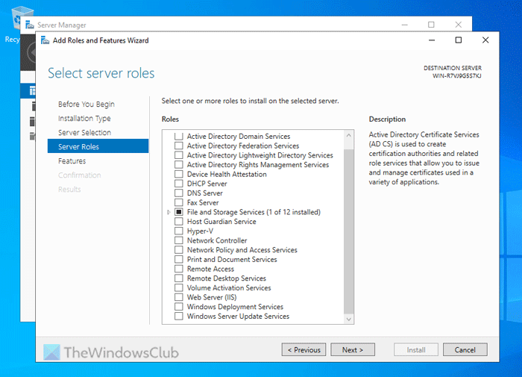
Task: Select Remote Desktop Services role text
Action: point(227,278)
